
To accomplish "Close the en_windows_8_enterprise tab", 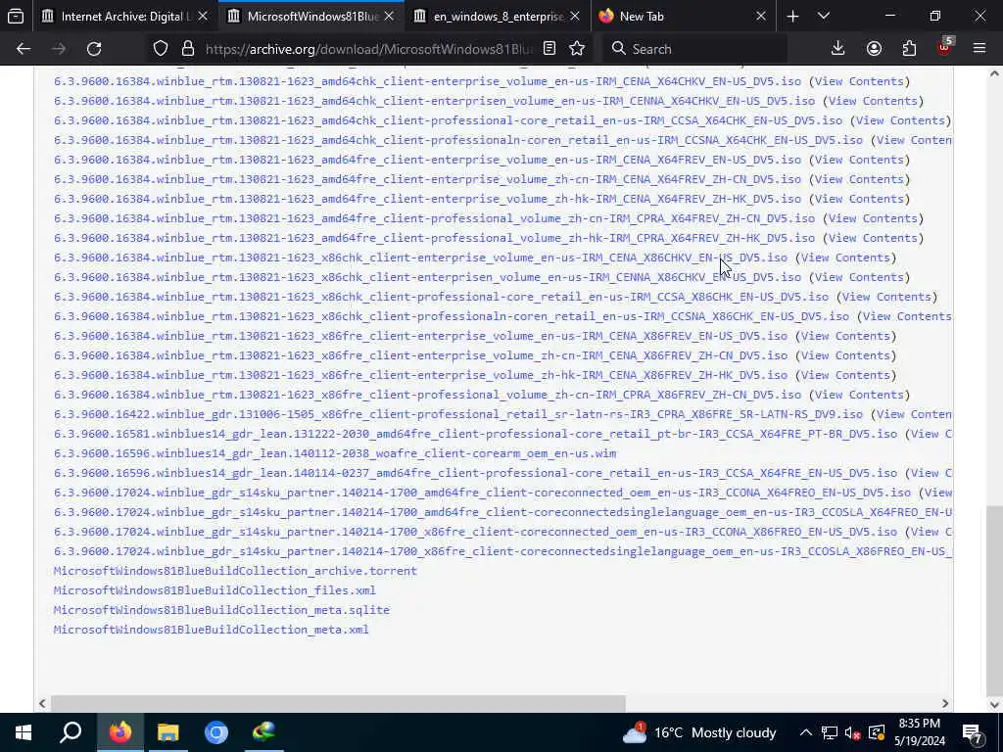I will [574, 17].
